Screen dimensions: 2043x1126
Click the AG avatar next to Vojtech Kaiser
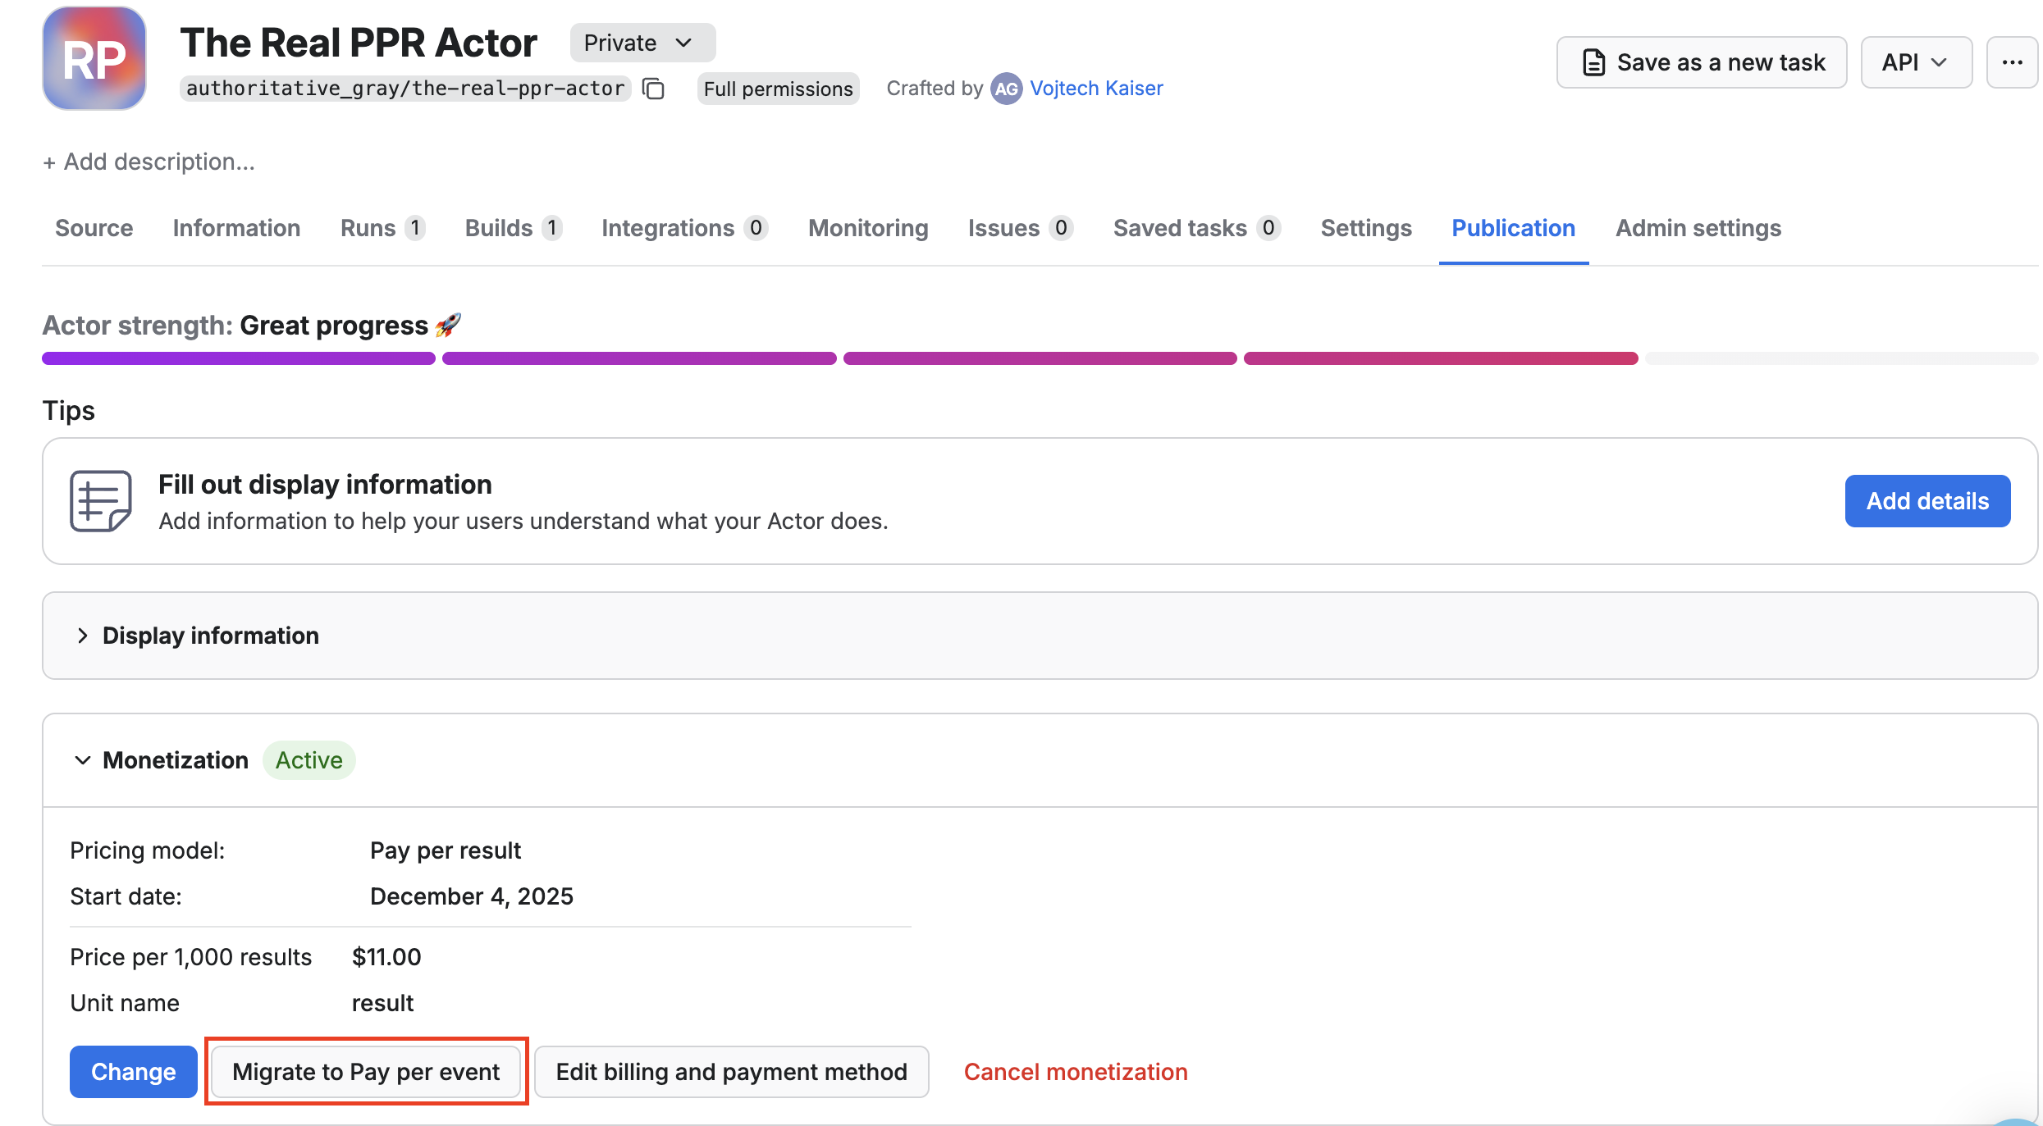[x=1006, y=89]
